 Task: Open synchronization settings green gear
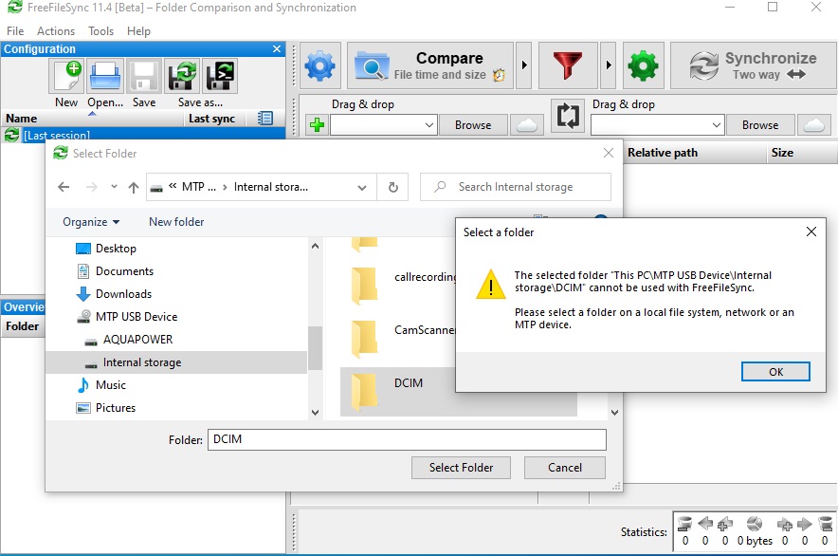coord(643,65)
